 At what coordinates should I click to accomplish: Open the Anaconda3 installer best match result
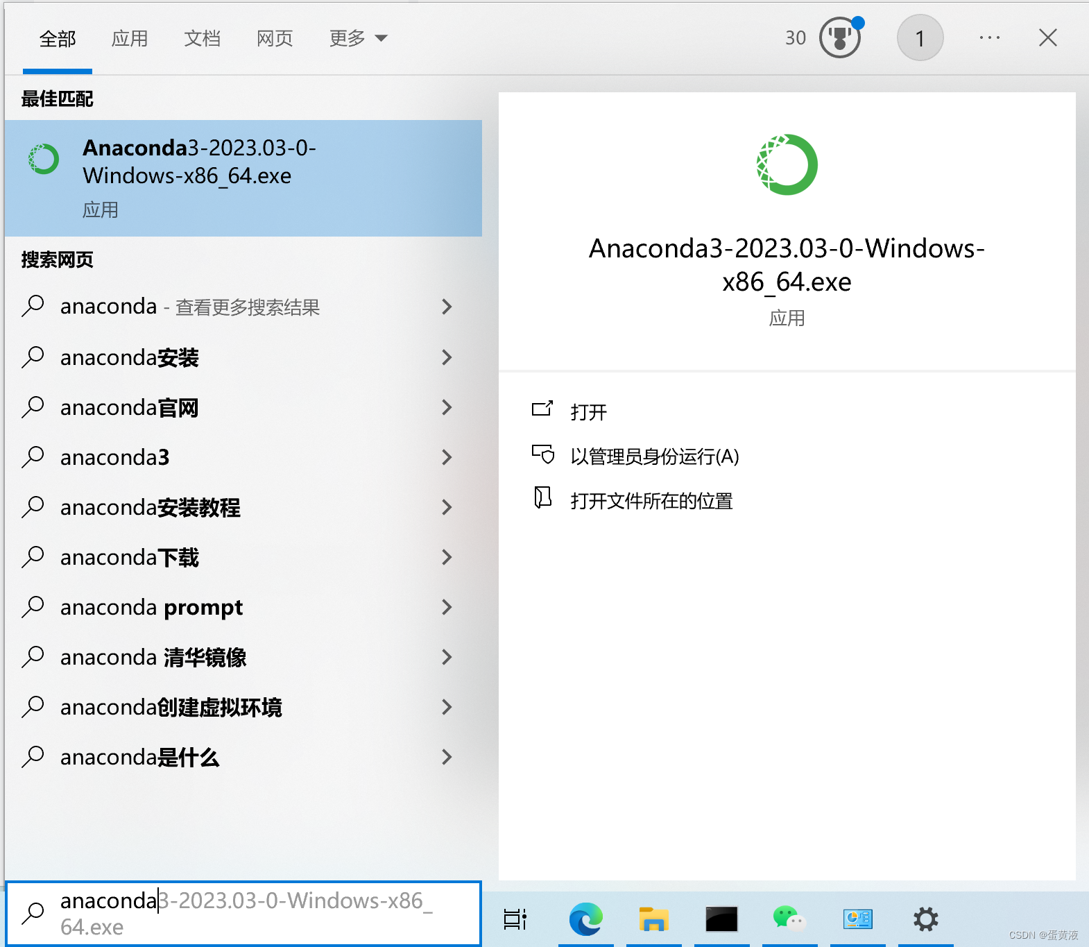point(243,178)
